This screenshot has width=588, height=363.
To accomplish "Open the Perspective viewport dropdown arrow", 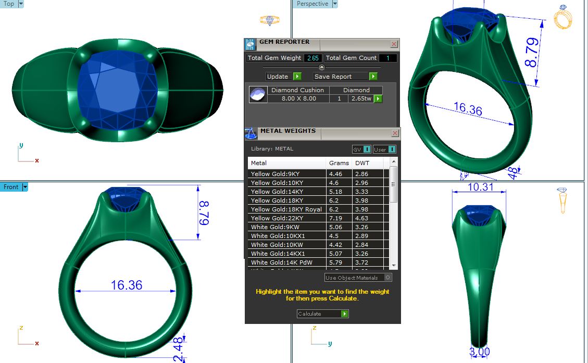I will [335, 4].
